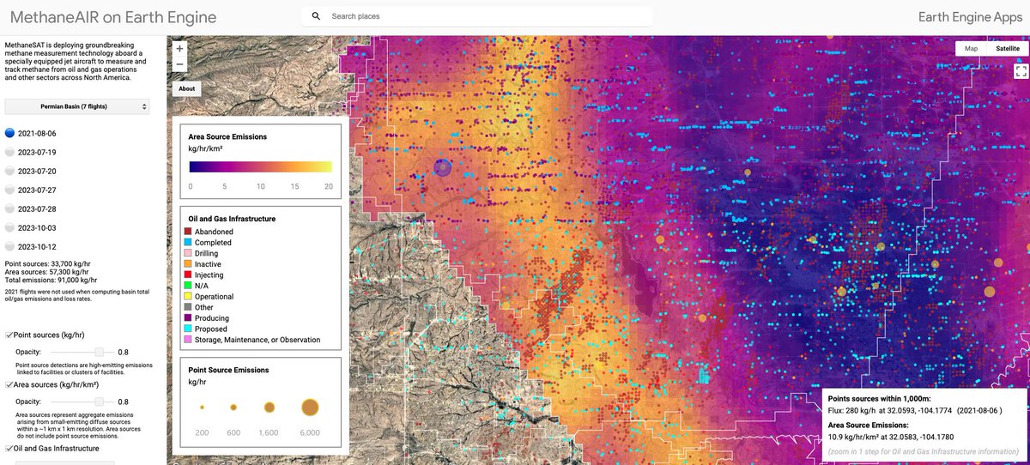Toggle the Oil and Gas Infrastructure checkbox
The width and height of the screenshot is (1030, 465).
pos(9,448)
